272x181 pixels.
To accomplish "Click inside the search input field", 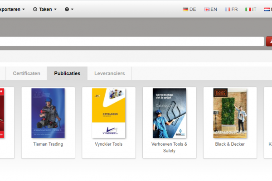I will click(x=131, y=42).
